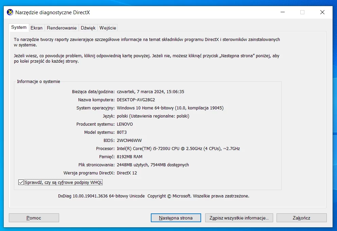The image size is (337, 231).
Task: Click the DirectX diagnostic tool title icon
Action: [x=10, y=12]
